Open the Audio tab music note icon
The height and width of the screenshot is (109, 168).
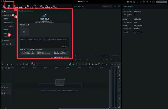[15, 5]
